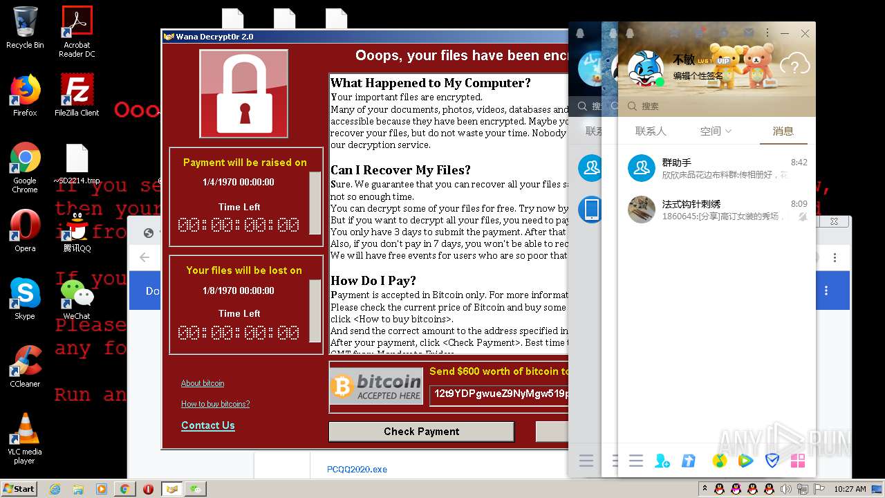Click the network icon in system tray
The width and height of the screenshot is (885, 498).
(801, 489)
